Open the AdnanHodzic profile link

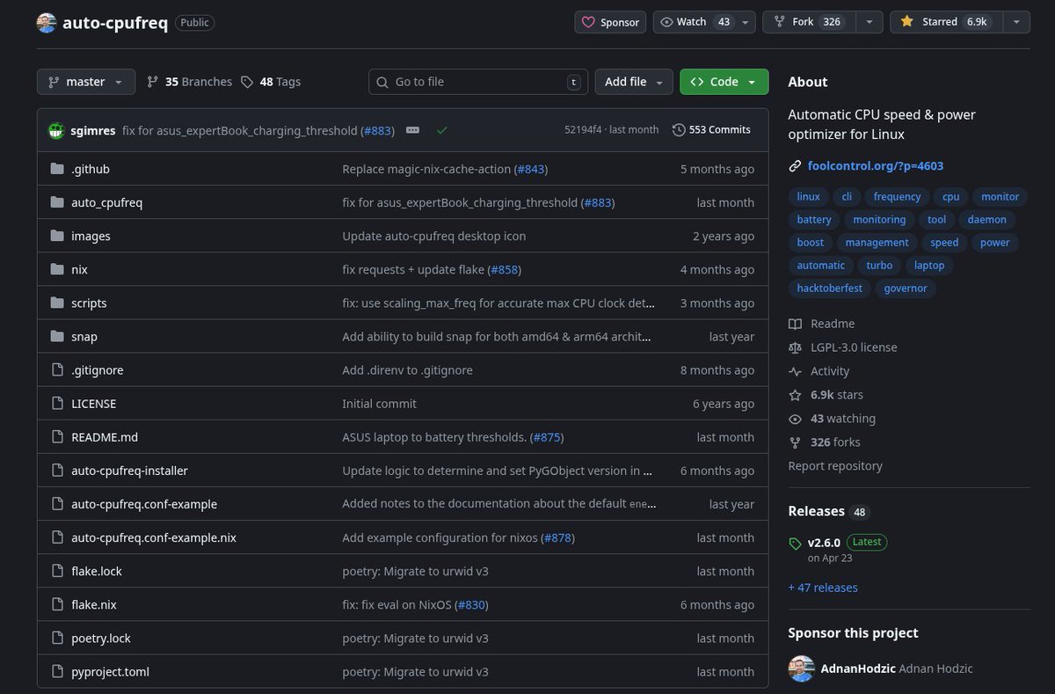click(x=858, y=668)
